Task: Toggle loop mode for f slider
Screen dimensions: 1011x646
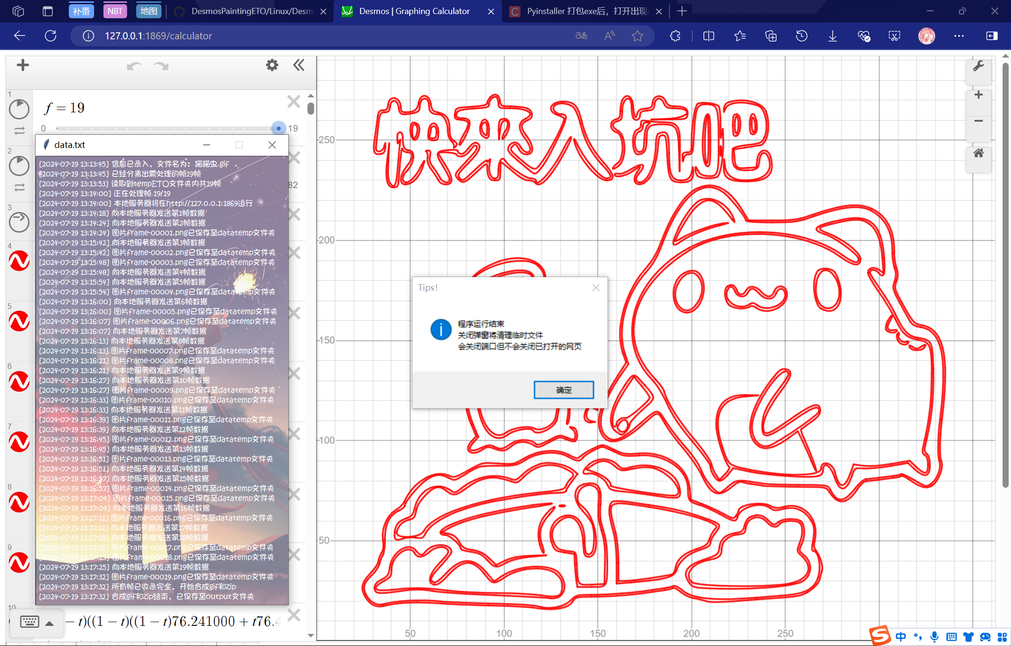Action: (19, 131)
